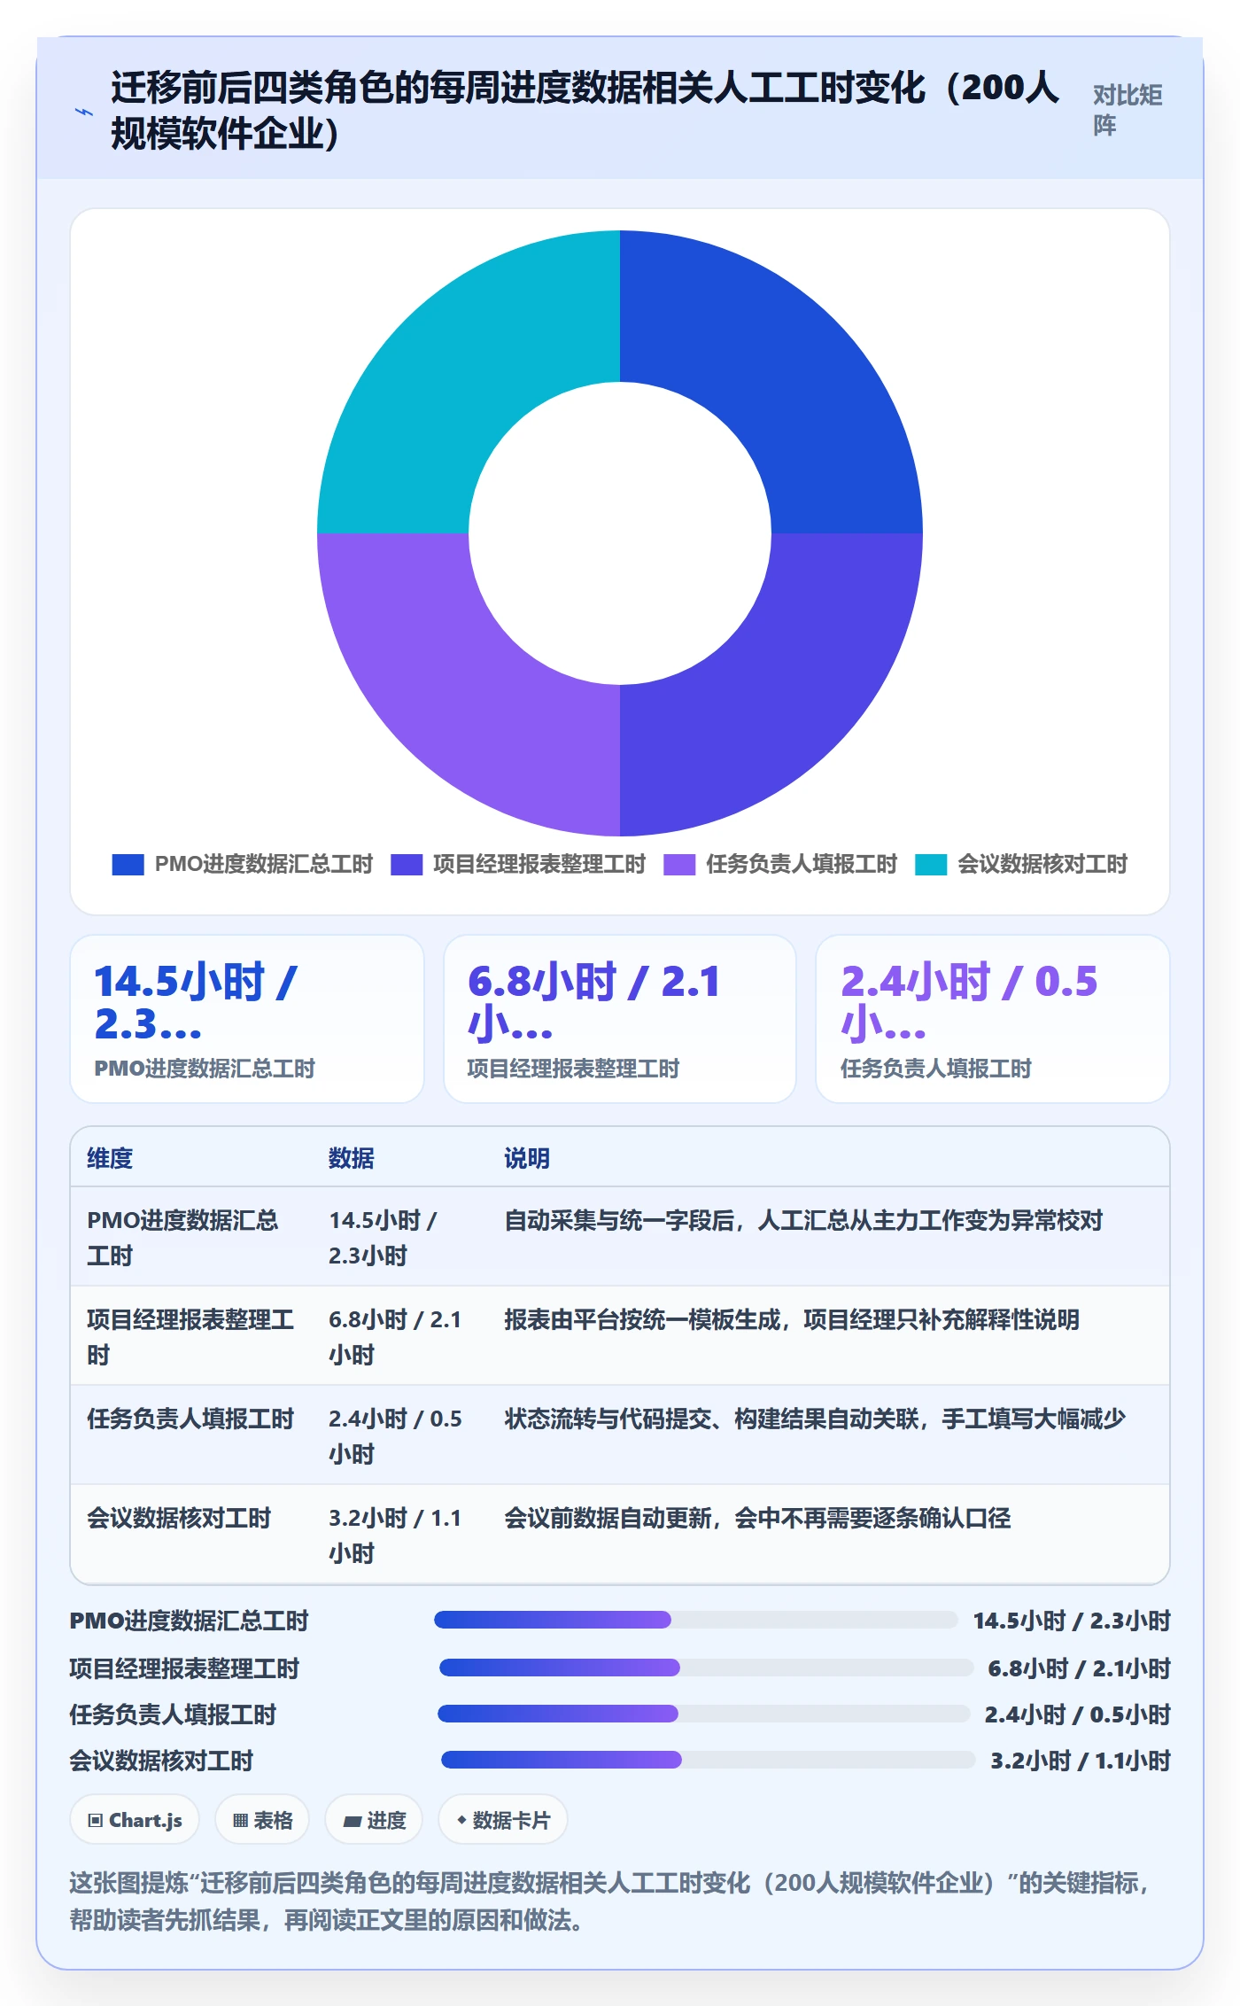Image resolution: width=1240 pixels, height=2006 pixels.
Task: Click the 项目经理报表整理工时 progress bar
Action: [706, 1668]
